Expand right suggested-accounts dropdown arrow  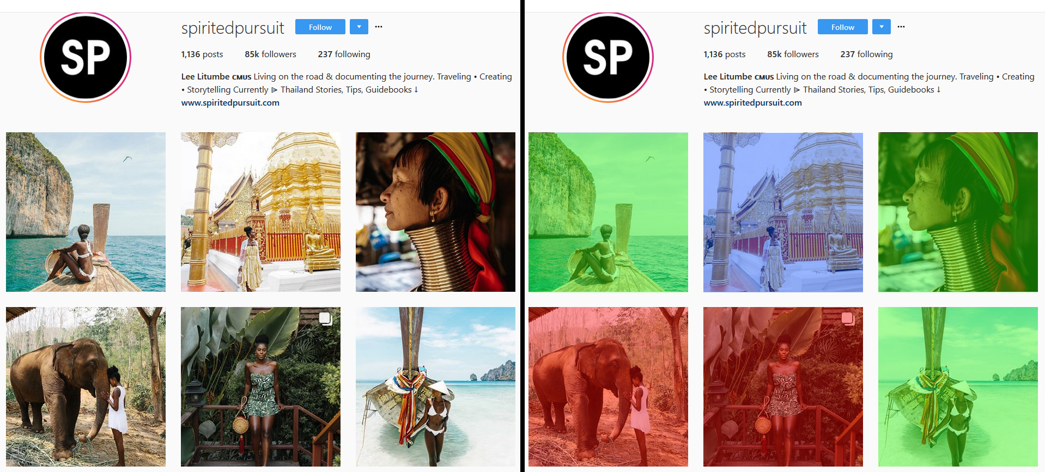tap(882, 27)
